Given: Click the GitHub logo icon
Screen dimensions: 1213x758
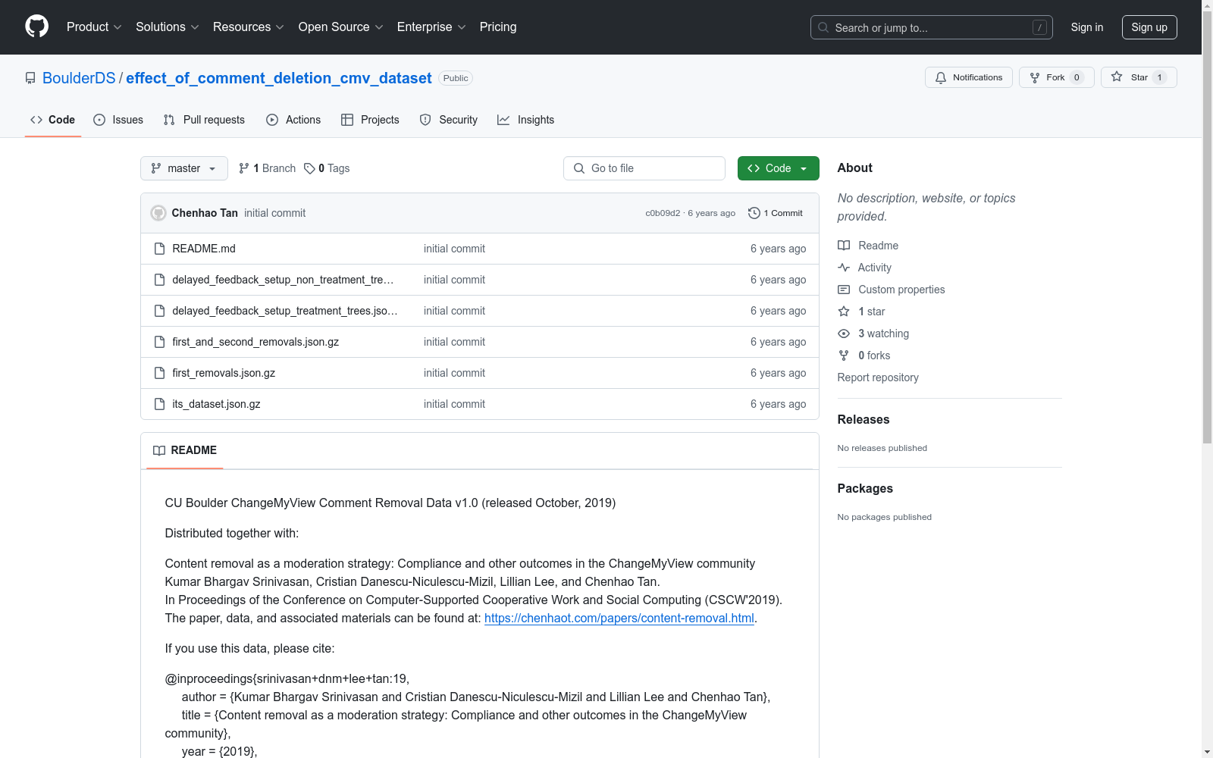Looking at the screenshot, I should (x=36, y=27).
